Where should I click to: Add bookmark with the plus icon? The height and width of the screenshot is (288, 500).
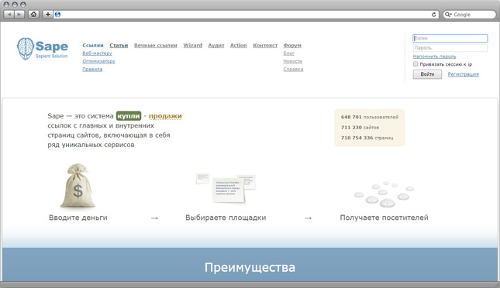pyautogui.click(x=47, y=15)
